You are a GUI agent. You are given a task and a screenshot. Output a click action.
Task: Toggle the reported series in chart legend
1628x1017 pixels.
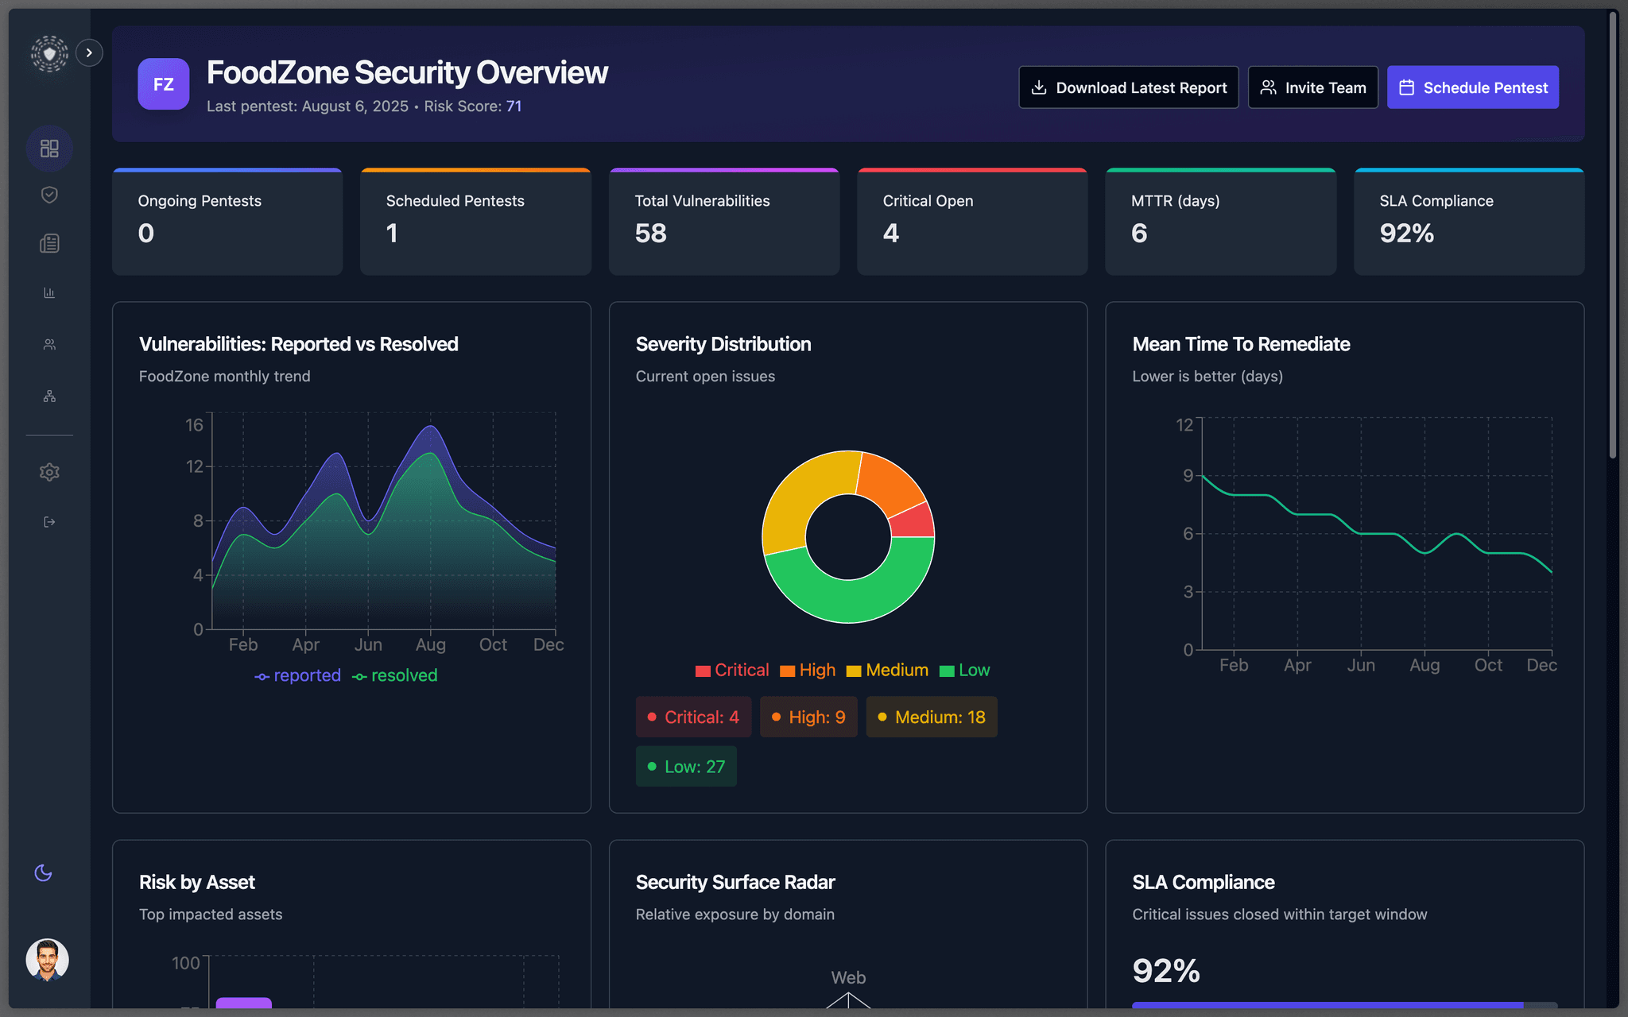click(297, 675)
